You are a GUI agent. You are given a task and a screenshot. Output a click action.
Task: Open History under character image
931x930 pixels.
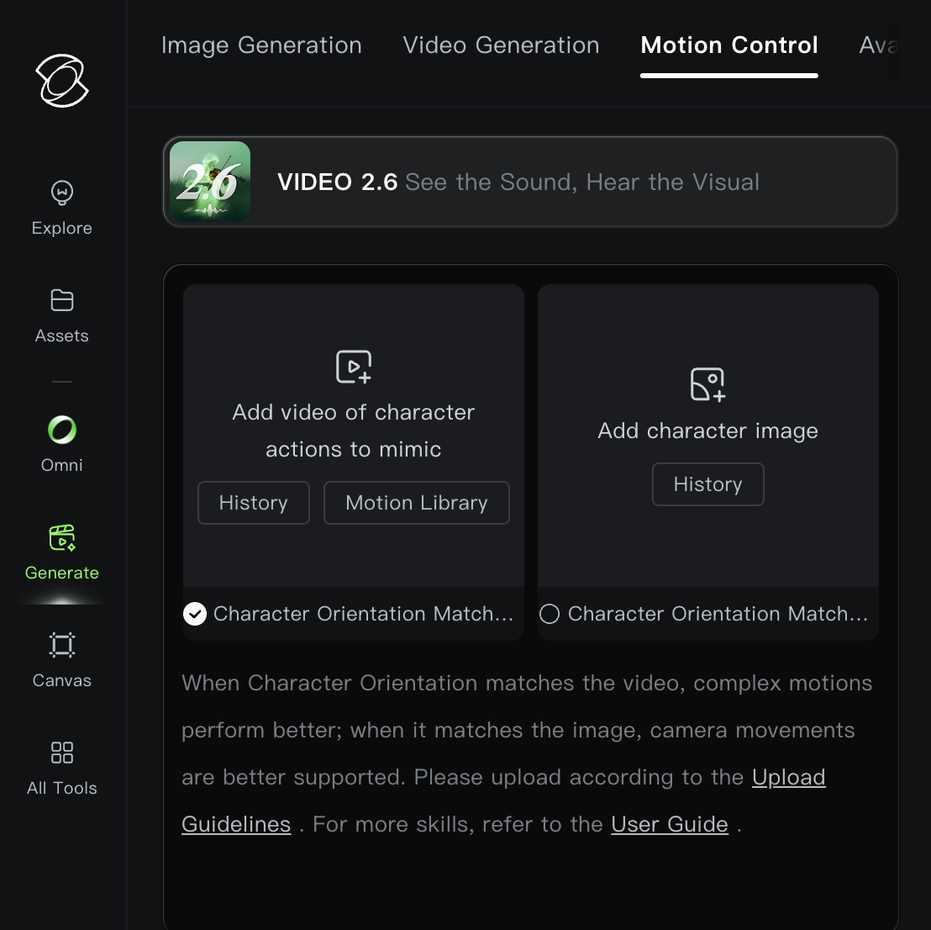[x=707, y=484]
